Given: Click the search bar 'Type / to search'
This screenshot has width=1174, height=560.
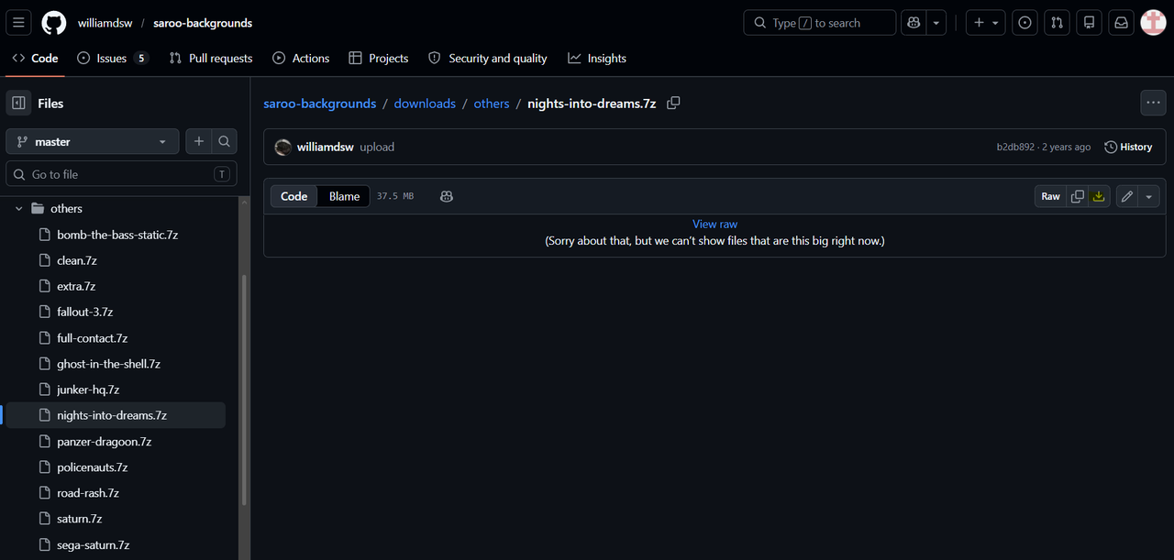Looking at the screenshot, I should (x=819, y=23).
